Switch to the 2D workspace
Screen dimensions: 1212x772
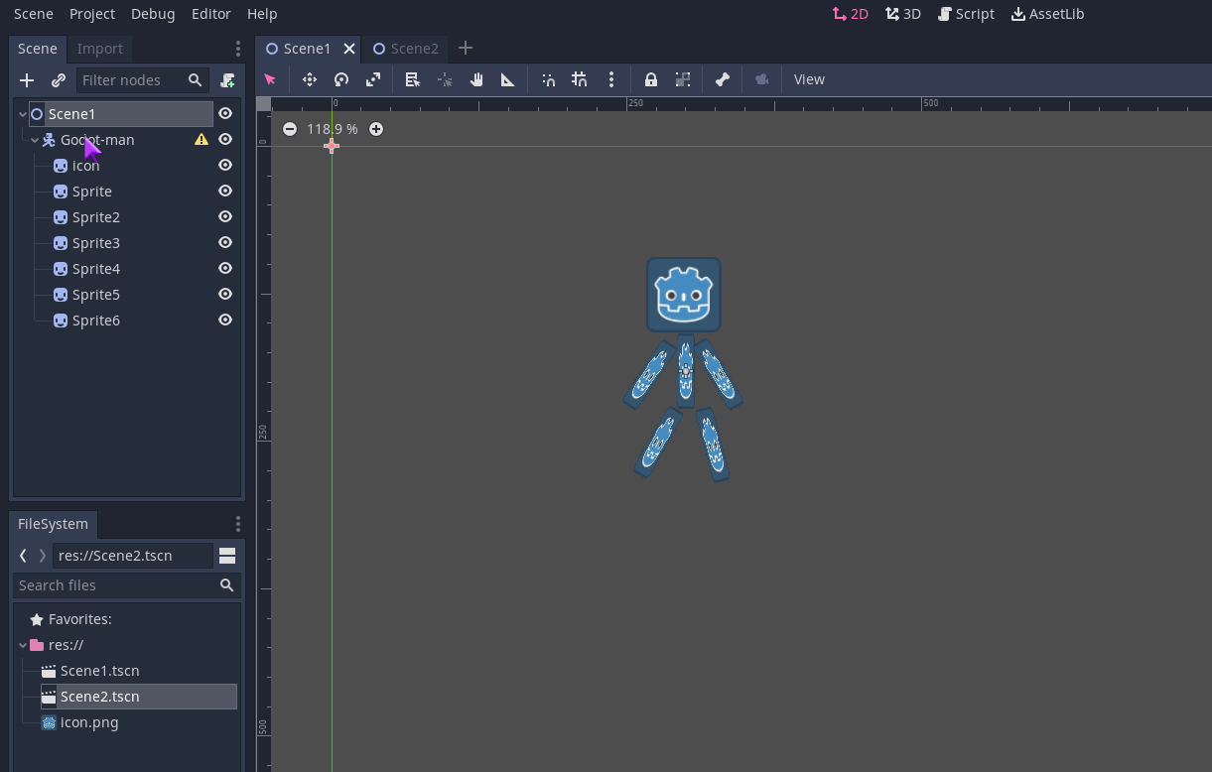coord(851,14)
